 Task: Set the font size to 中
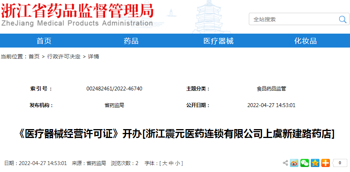[171, 163]
